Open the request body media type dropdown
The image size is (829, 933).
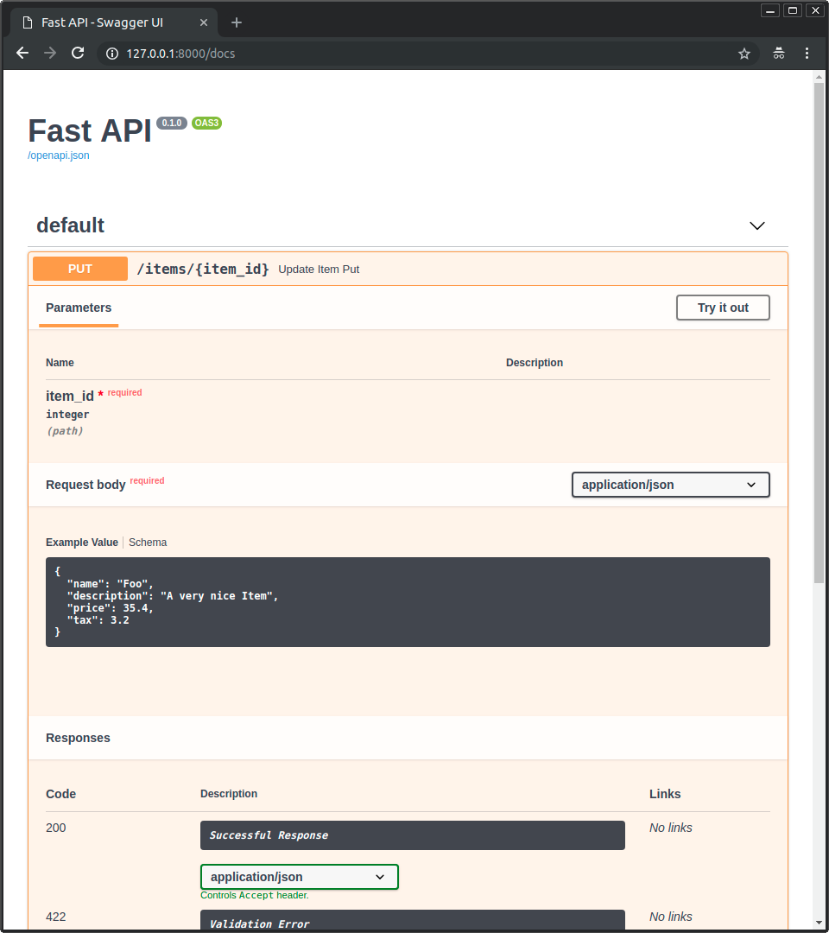670,485
